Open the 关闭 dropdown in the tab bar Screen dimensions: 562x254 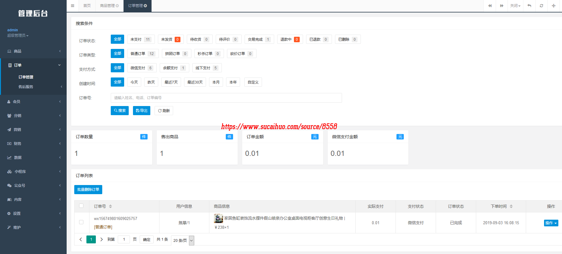pos(515,6)
